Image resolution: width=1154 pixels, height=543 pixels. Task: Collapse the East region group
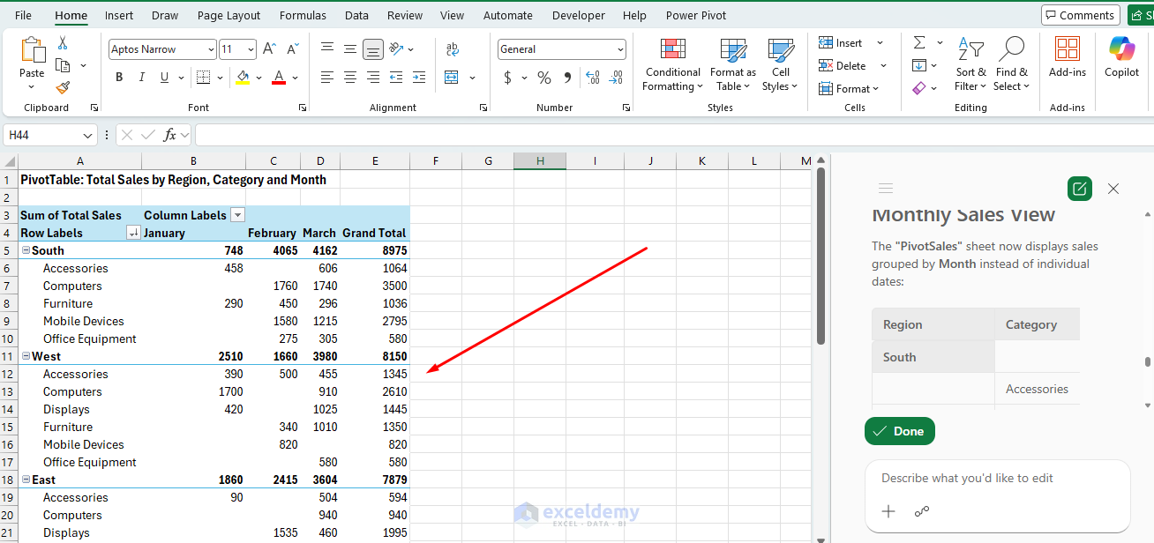pyautogui.click(x=26, y=480)
